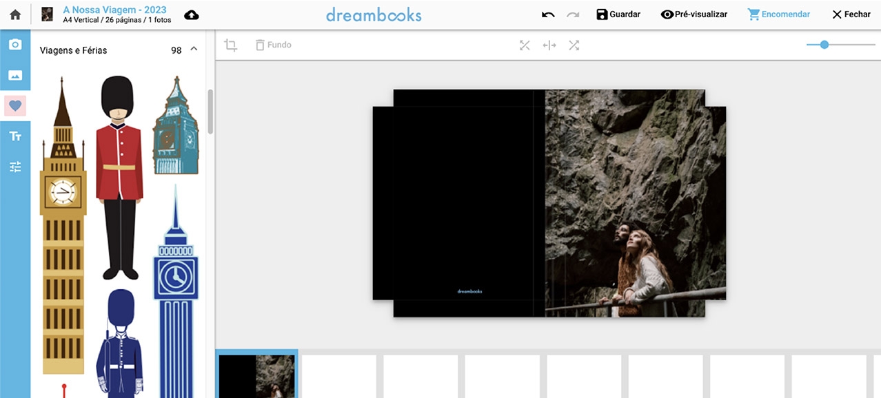Open the layout settings panel icon
881x398 pixels.
pos(15,166)
